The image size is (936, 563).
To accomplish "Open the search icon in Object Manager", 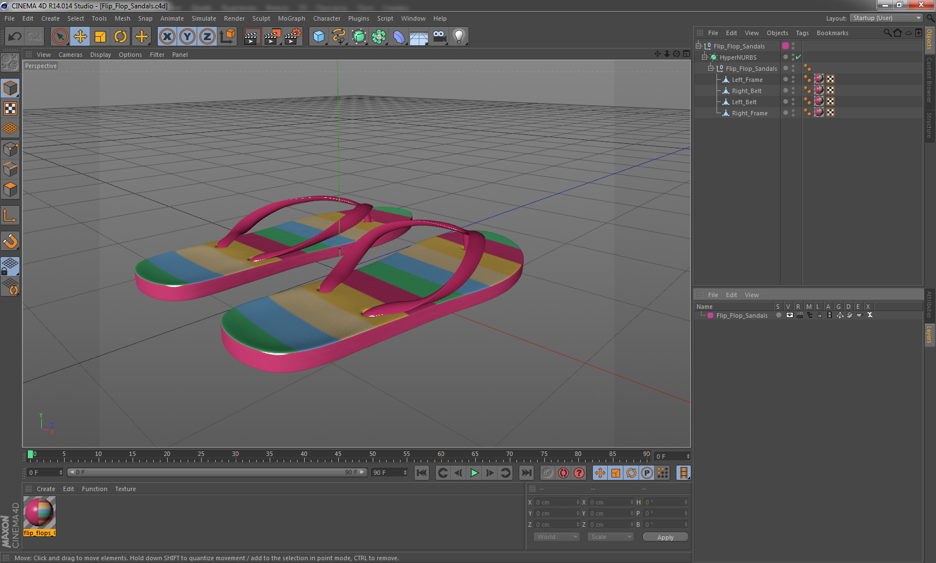I will point(888,33).
